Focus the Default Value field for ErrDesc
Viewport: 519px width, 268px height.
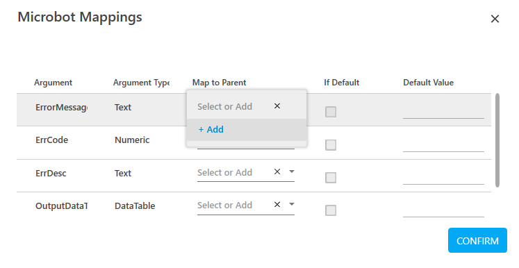443,178
